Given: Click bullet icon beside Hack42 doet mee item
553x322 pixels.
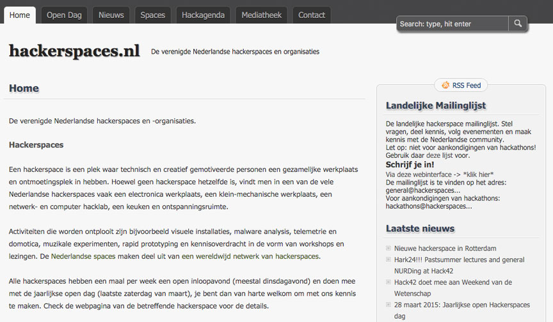Looking at the screenshot, I should (389, 282).
